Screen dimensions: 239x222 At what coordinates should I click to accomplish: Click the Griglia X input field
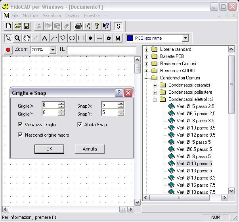coord(50,105)
